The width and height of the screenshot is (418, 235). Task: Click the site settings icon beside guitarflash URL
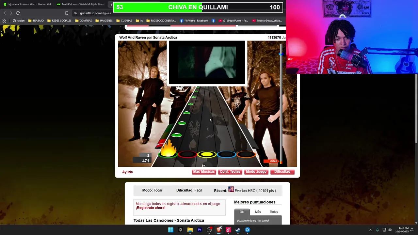point(75,13)
